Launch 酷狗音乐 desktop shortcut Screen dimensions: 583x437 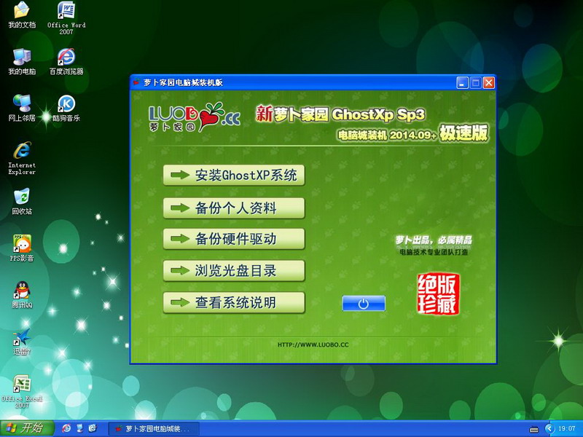(66, 108)
